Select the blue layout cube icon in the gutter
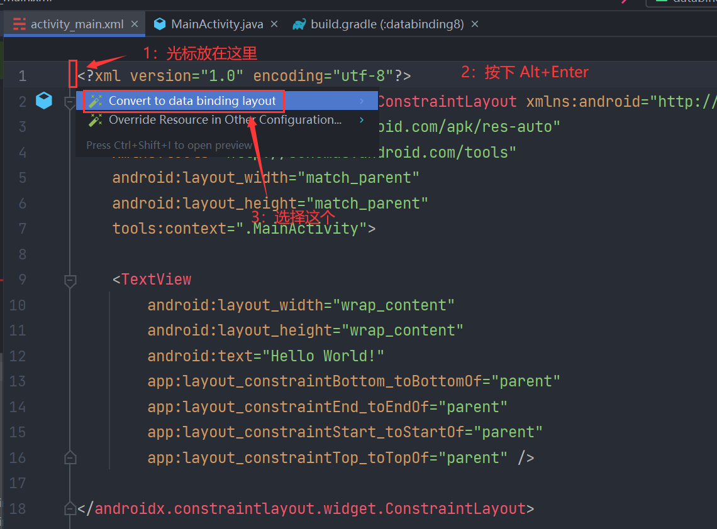 pos(43,100)
